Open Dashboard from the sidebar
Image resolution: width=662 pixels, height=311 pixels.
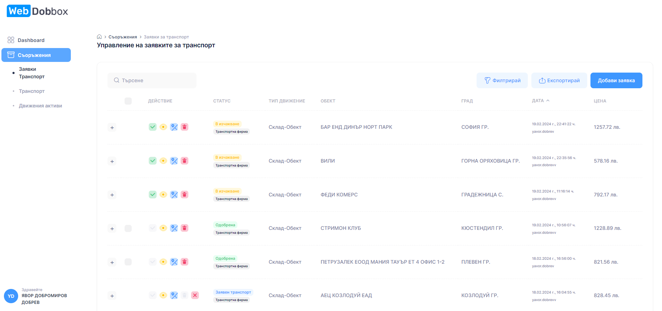[x=31, y=40]
